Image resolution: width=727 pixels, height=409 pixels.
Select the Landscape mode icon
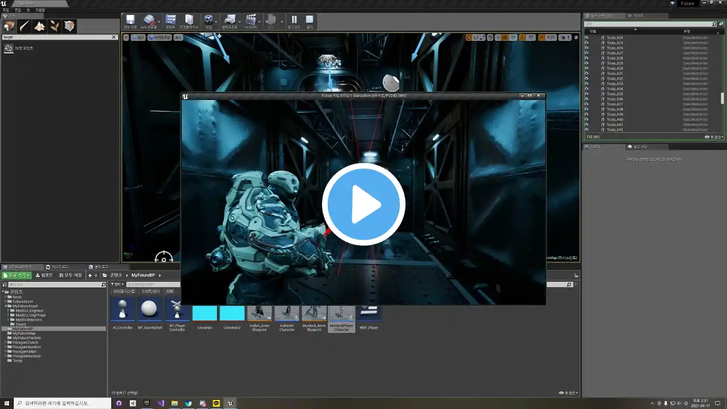(39, 26)
